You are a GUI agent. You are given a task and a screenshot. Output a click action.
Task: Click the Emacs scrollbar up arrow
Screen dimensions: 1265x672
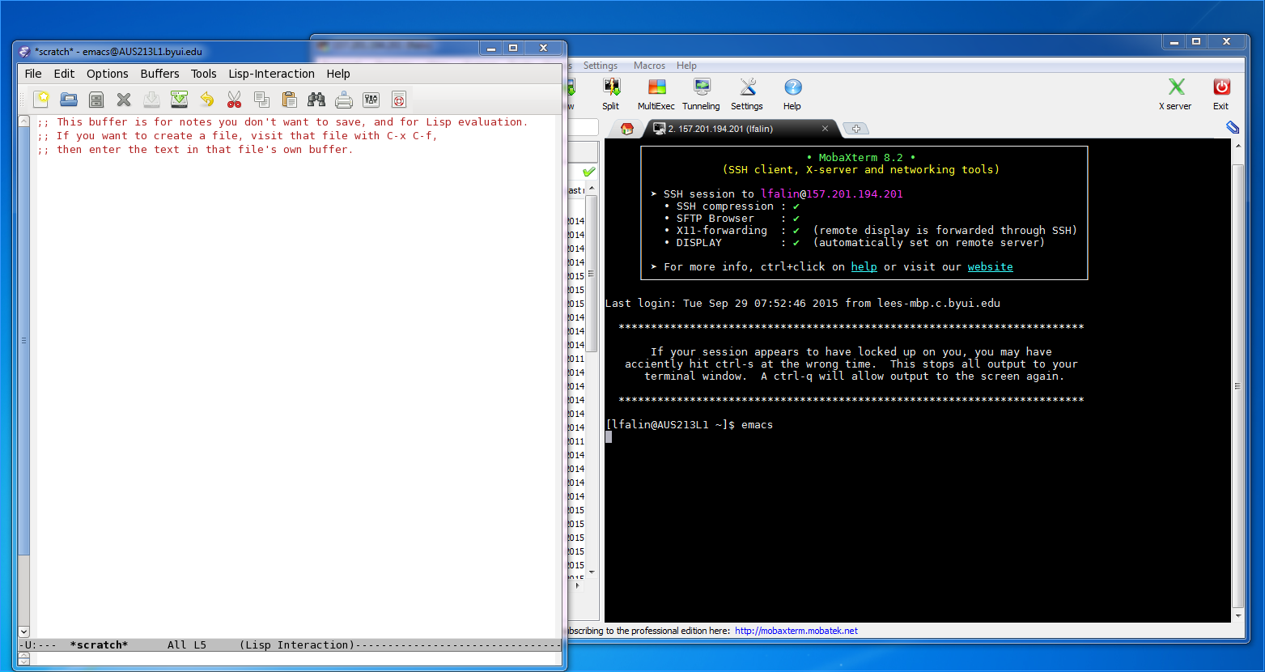coord(23,121)
